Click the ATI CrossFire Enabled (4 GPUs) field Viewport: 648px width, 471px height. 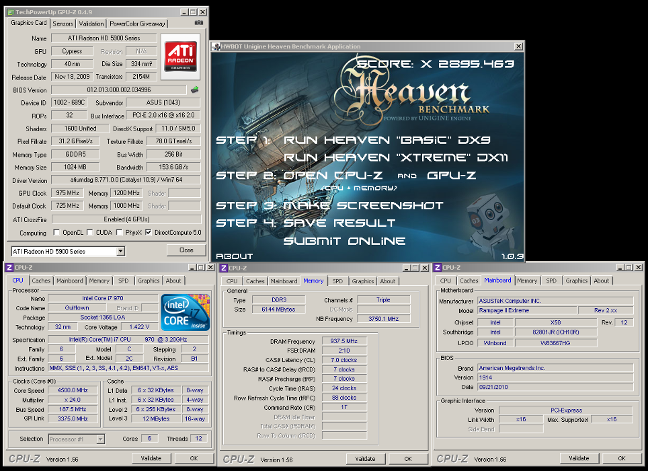(126, 219)
